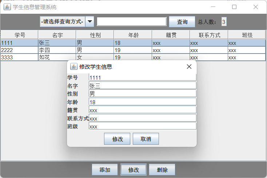Edit the 班级 field in the dialog

(x=143, y=126)
